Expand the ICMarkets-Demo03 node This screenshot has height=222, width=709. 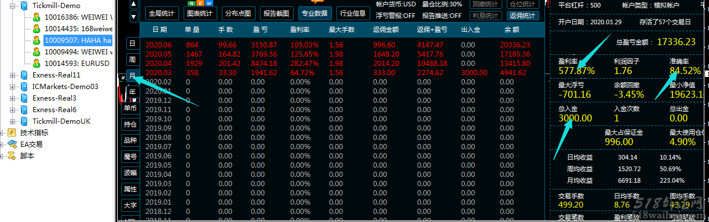pos(13,87)
